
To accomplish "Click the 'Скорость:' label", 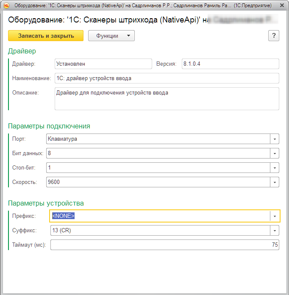I will pos(25,182).
